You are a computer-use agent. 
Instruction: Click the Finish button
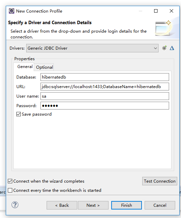click(x=127, y=205)
